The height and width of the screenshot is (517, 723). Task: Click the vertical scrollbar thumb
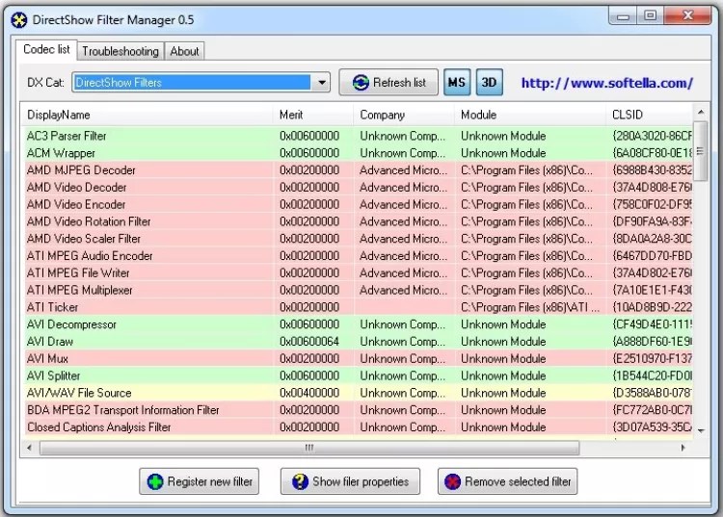(x=701, y=151)
